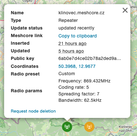
Task: Click the Repeater type value
Action: tap(68, 20)
